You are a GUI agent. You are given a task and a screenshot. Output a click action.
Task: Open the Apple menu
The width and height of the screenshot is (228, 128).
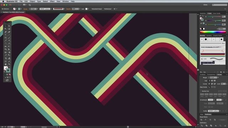[x=3, y=1]
